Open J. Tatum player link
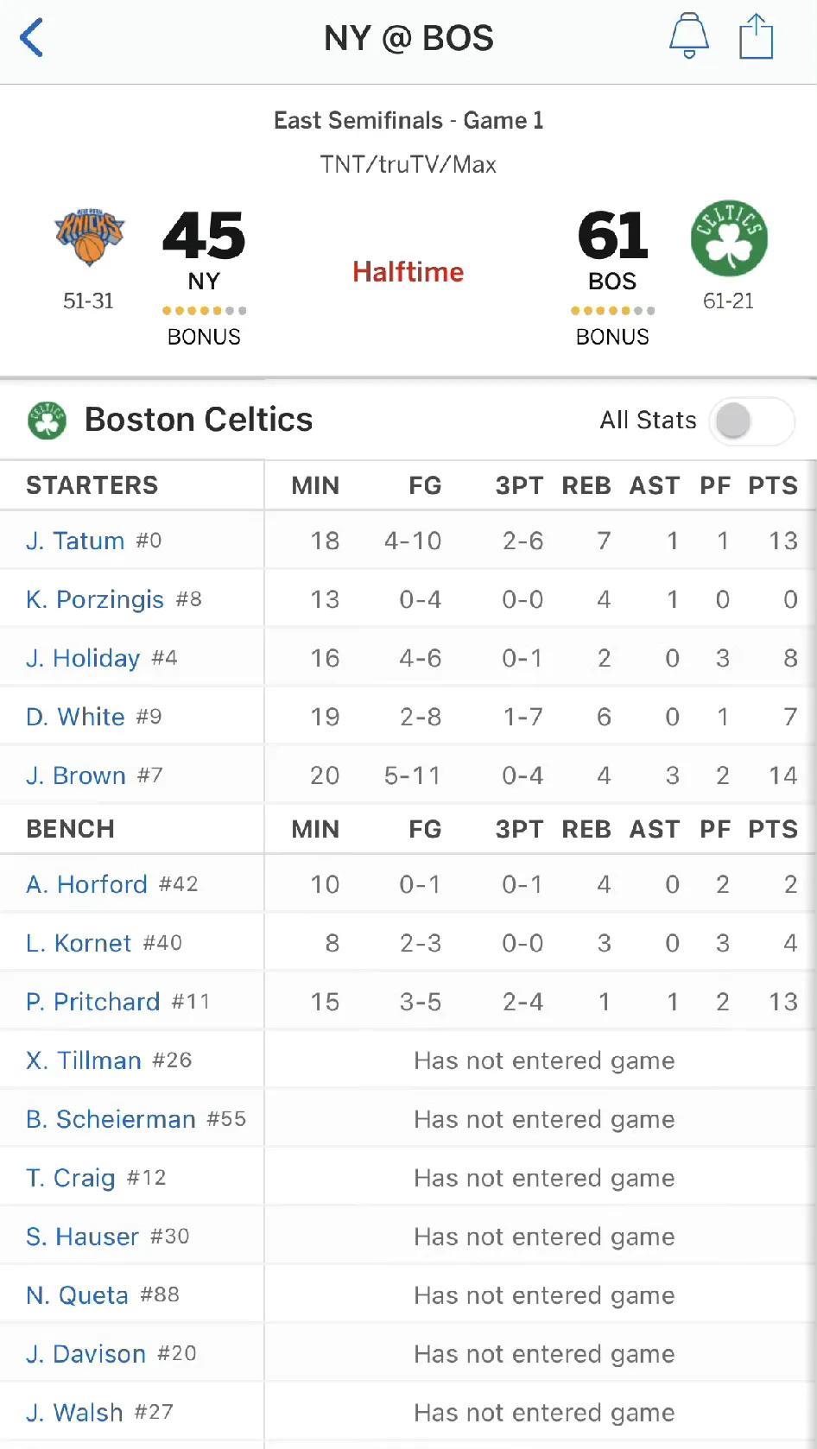 [75, 541]
